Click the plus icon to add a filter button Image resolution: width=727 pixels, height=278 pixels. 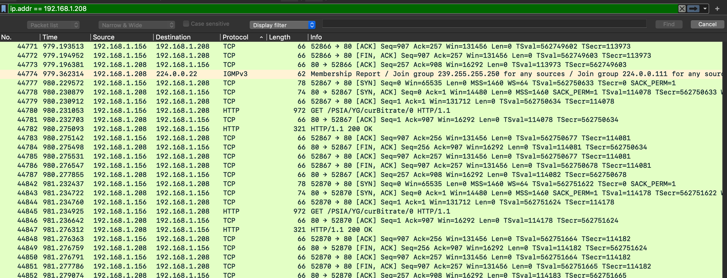point(717,9)
